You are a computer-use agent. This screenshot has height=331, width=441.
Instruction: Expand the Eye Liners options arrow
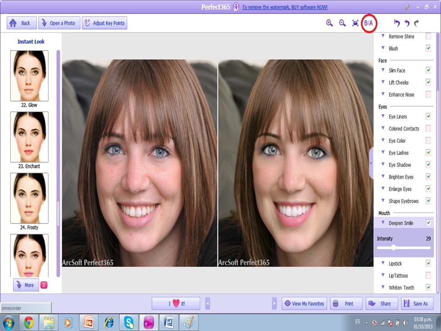coord(383,116)
